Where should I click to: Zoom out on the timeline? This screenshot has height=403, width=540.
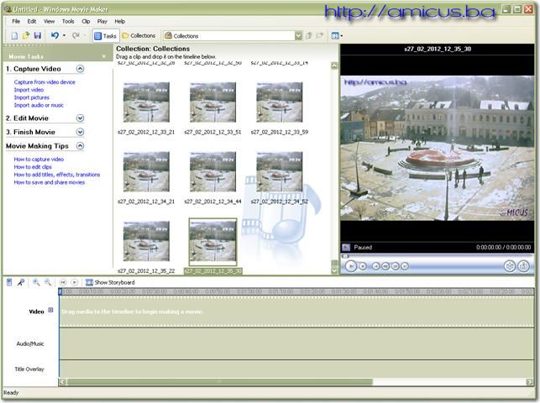click(x=48, y=283)
